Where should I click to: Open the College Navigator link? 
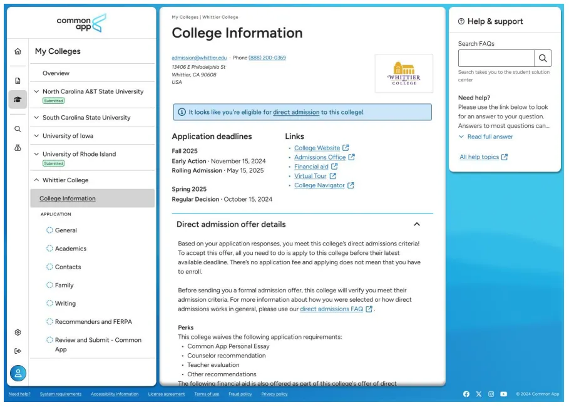tap(319, 185)
